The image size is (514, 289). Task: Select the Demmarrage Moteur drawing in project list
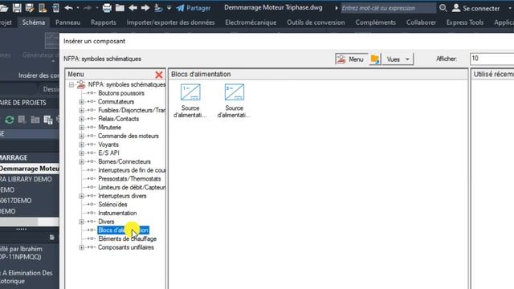[x=30, y=169]
